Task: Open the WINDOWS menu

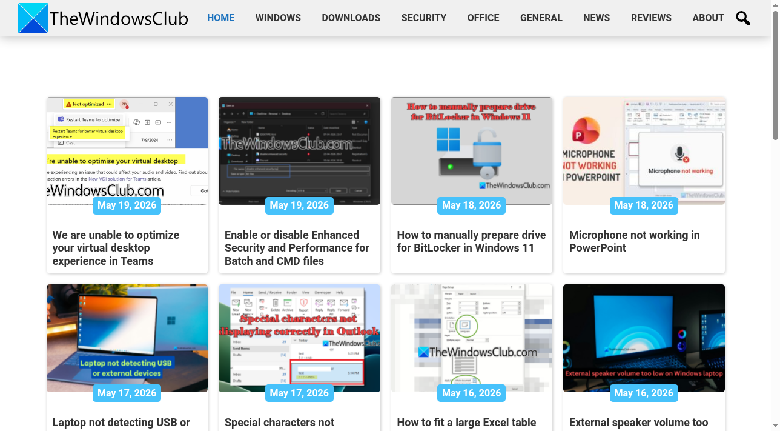Action: [x=278, y=18]
